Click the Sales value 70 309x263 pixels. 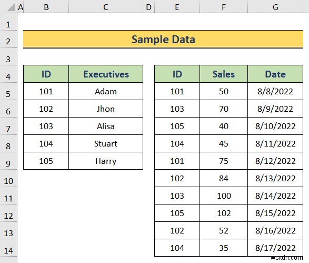pyautogui.click(x=224, y=109)
